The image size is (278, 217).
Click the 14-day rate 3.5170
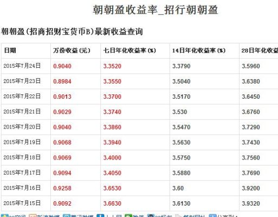(181, 97)
